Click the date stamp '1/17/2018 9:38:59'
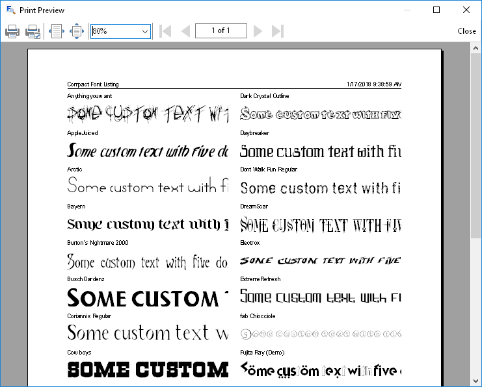482x387 pixels. pos(374,84)
